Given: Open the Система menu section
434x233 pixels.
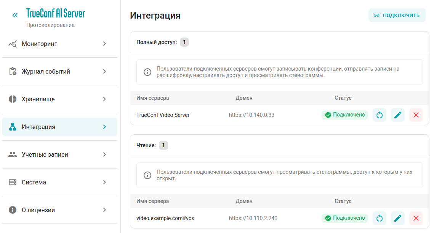Looking at the screenshot, I should 59,182.
